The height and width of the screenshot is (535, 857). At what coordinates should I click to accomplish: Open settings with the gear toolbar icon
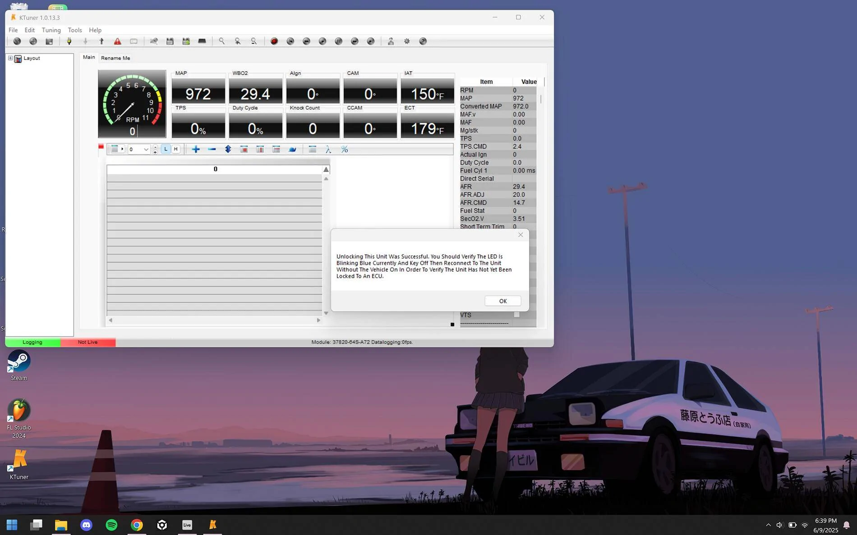point(407,41)
